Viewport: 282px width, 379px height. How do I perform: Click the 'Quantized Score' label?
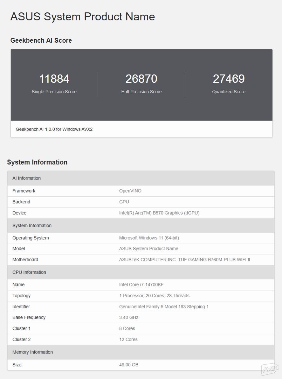[229, 92]
